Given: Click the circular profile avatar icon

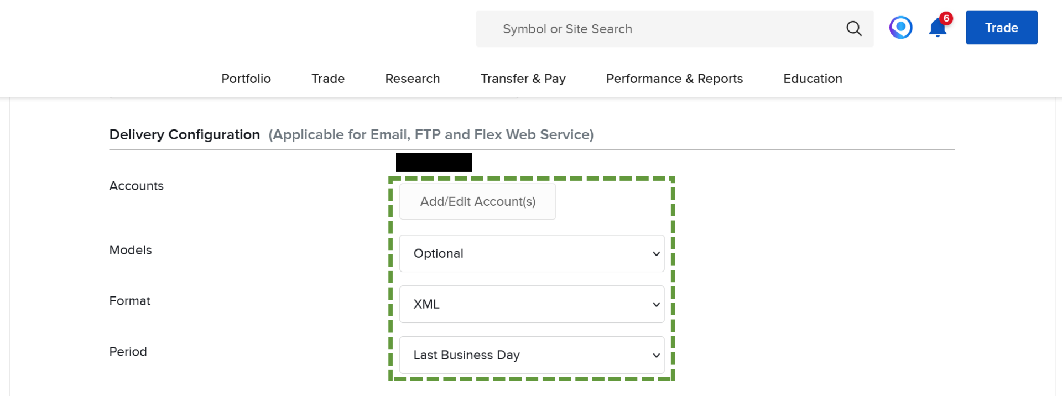Looking at the screenshot, I should pos(900,27).
